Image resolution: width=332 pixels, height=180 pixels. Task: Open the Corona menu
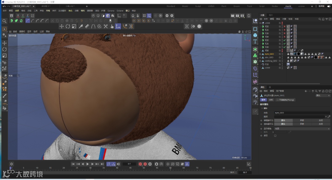click(111, 10)
